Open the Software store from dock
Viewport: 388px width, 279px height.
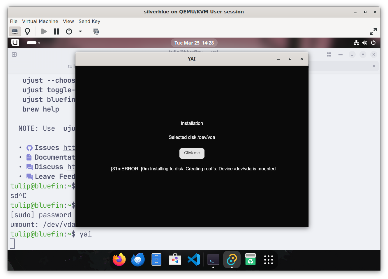(175, 259)
